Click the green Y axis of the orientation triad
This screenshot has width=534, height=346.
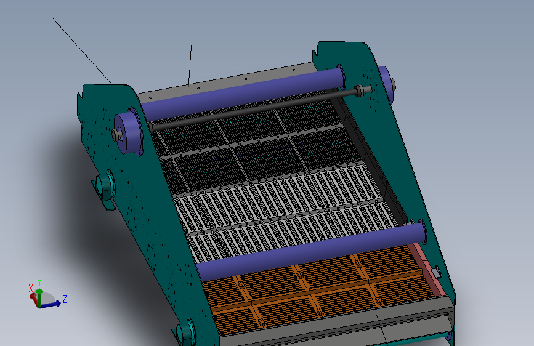pos(39,297)
